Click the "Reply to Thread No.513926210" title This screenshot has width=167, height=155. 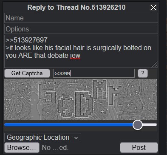tap(76, 7)
